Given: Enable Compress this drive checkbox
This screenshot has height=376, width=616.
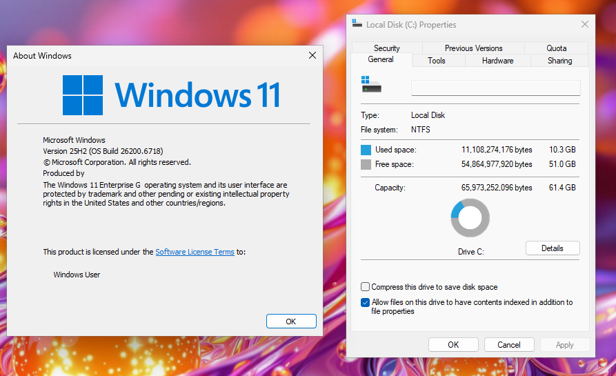Looking at the screenshot, I should [x=366, y=287].
